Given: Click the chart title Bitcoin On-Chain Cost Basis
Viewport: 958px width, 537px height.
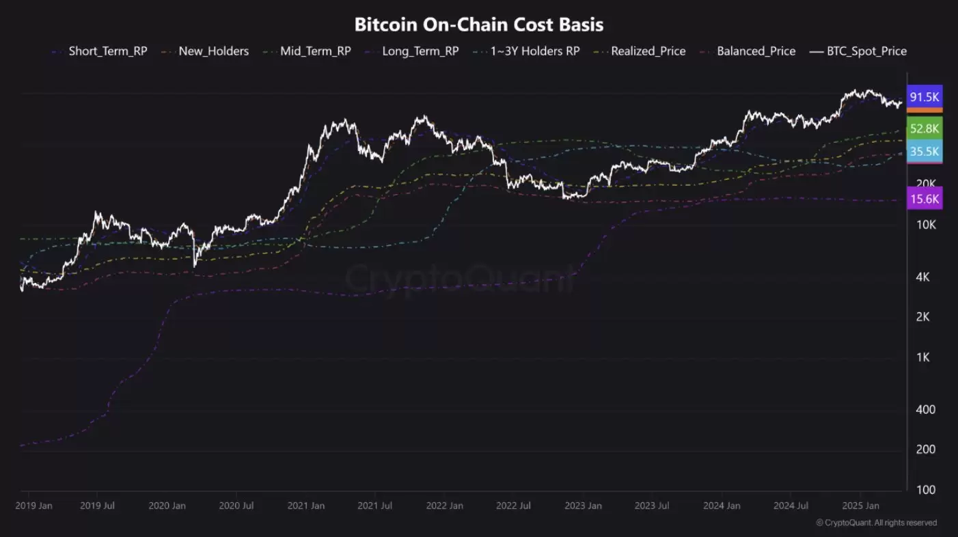Looking at the screenshot, I should pos(478,25).
